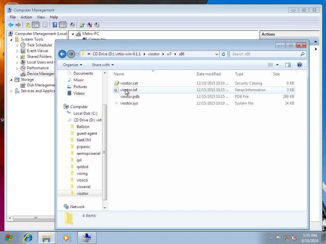The image size is (326, 244).
Task: Open the vioscsi folder in navigation pane
Action: tap(82, 180)
